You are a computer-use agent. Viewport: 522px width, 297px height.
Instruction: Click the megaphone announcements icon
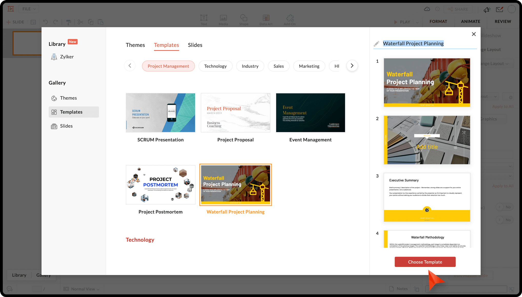coord(487,9)
